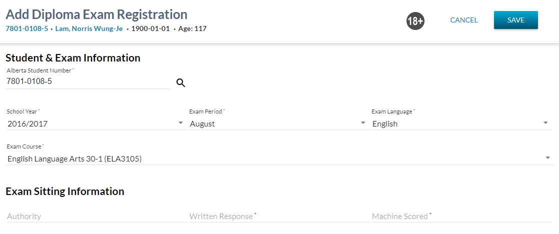Open the Lam, Norris Wung-Je student link
This screenshot has width=559, height=234.
tap(88, 29)
